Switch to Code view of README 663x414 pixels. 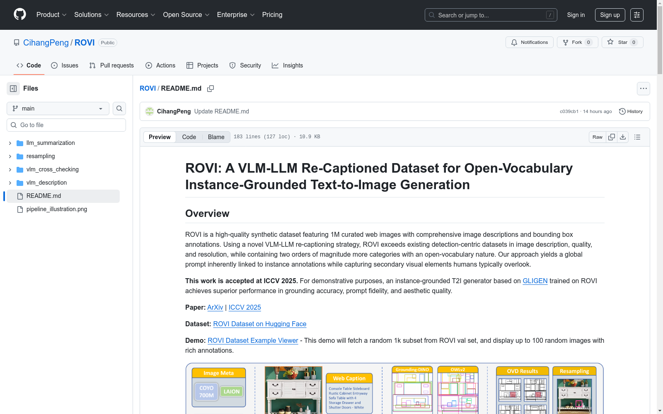[189, 137]
